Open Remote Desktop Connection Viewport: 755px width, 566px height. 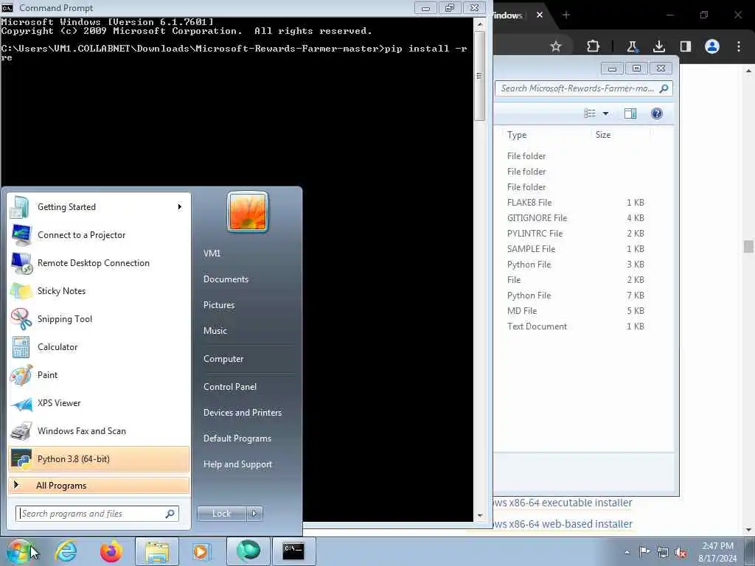click(x=99, y=263)
